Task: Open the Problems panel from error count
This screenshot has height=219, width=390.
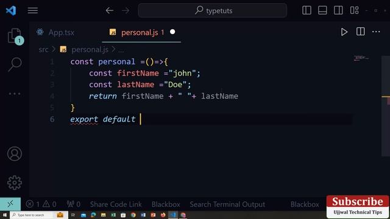Action: click(41, 204)
